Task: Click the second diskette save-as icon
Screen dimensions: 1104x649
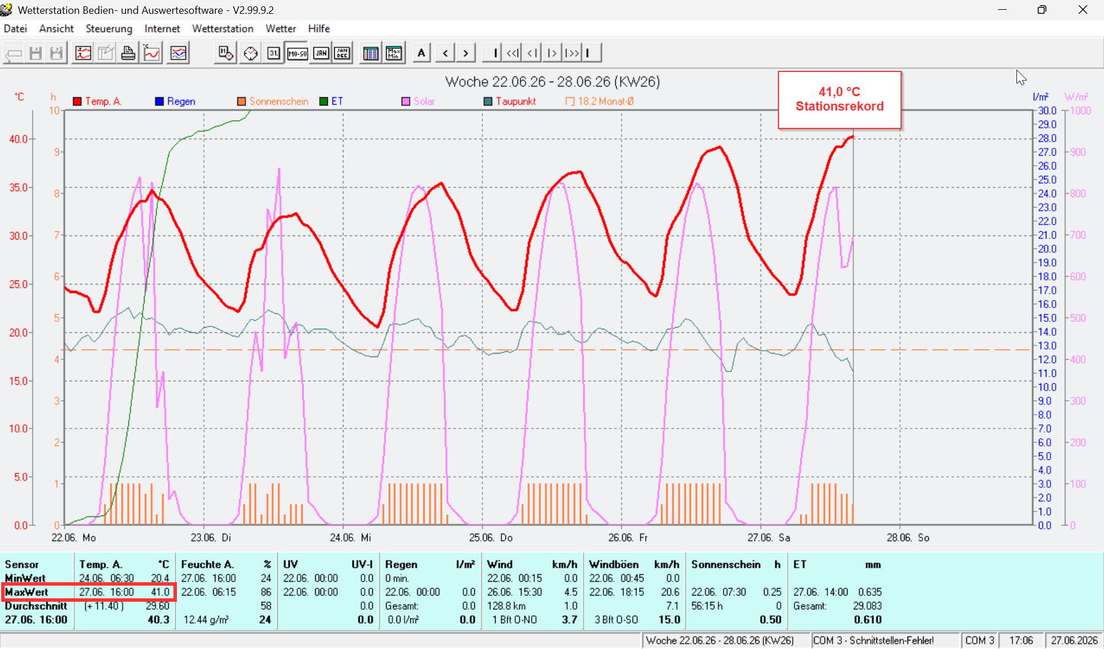Action: (x=56, y=54)
